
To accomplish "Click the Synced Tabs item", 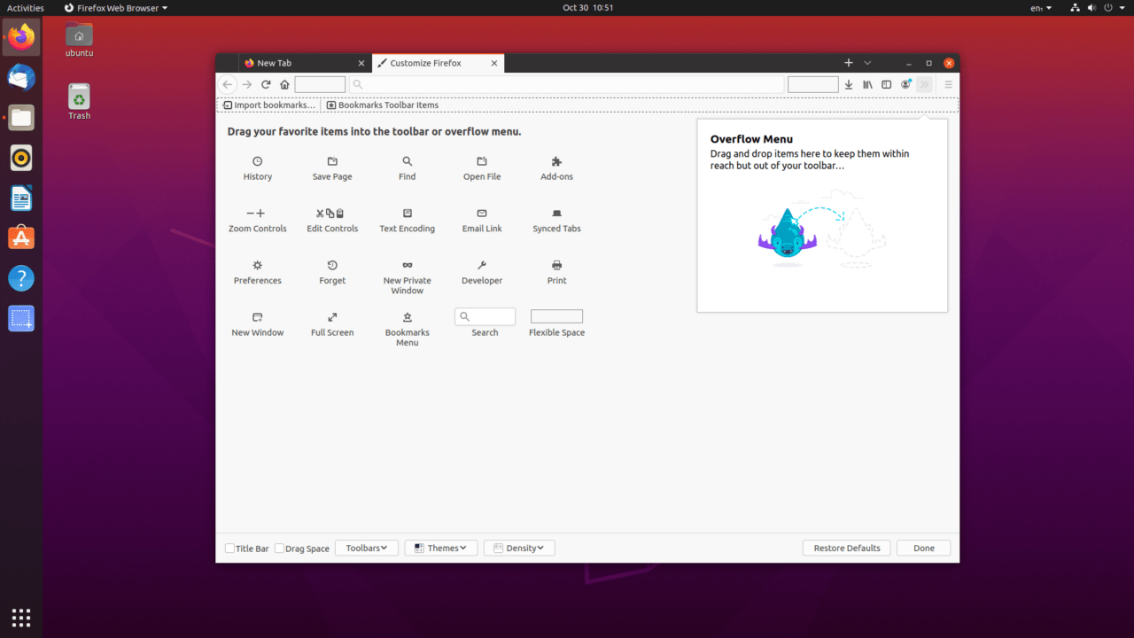I will coord(556,221).
